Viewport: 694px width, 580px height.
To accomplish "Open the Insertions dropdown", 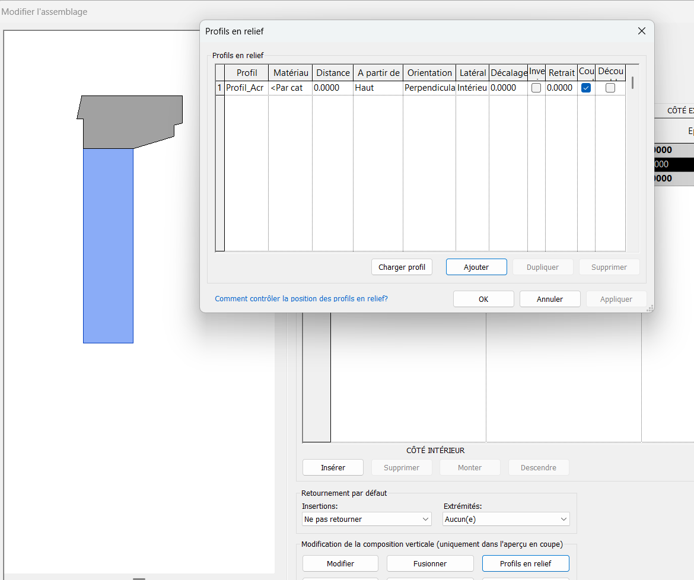I will coord(367,519).
